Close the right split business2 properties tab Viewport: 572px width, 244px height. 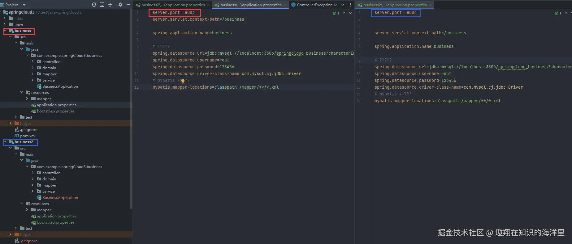pyautogui.click(x=430, y=5)
